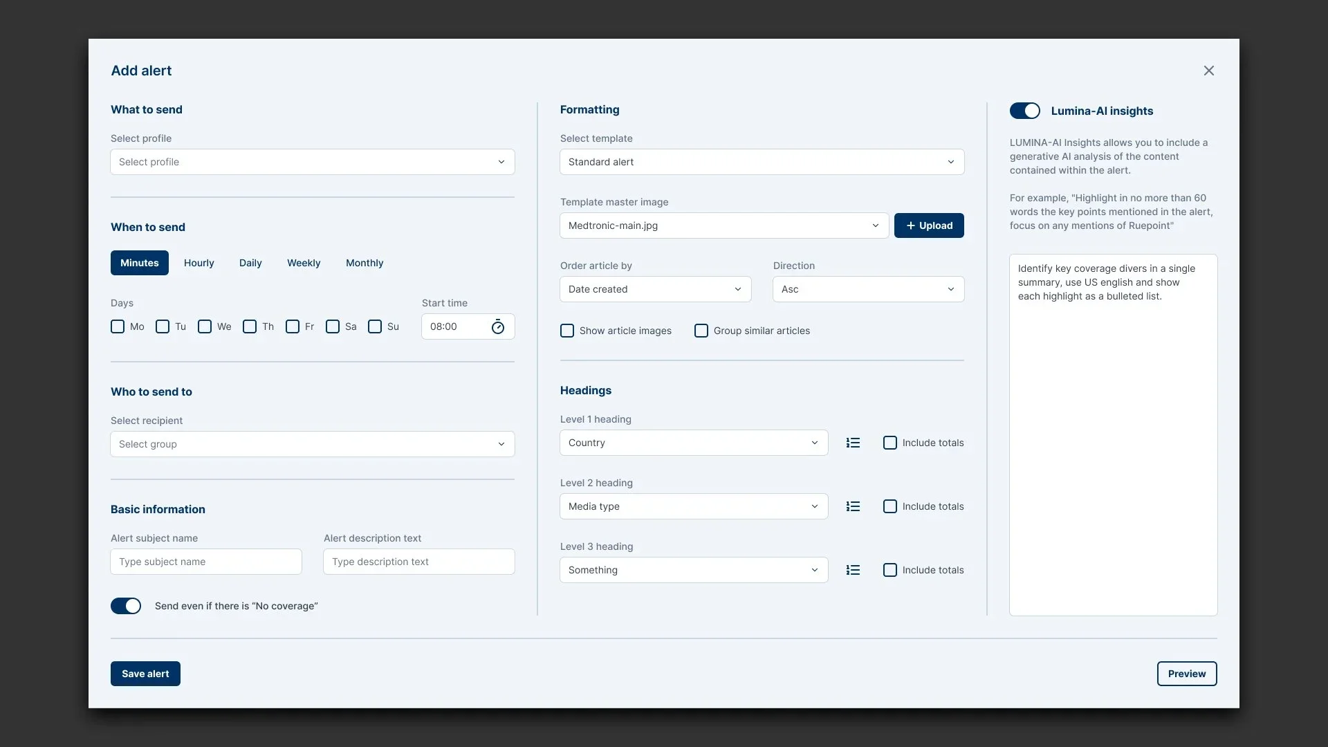The width and height of the screenshot is (1328, 747).
Task: Click the Alert subject name input field
Action: coord(206,562)
